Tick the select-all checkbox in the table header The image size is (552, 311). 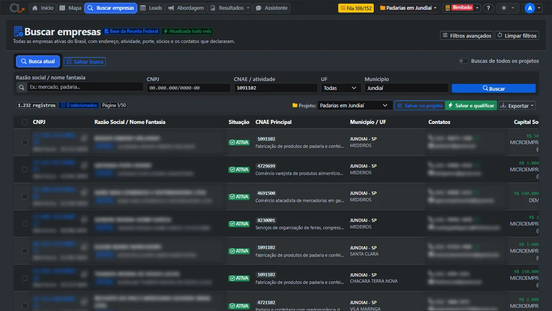coord(25,122)
